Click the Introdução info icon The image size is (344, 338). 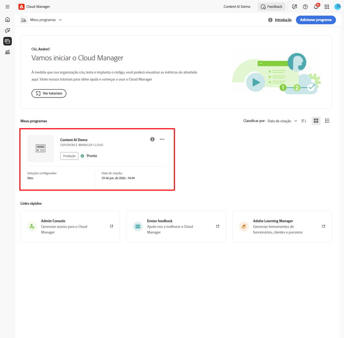(x=270, y=20)
